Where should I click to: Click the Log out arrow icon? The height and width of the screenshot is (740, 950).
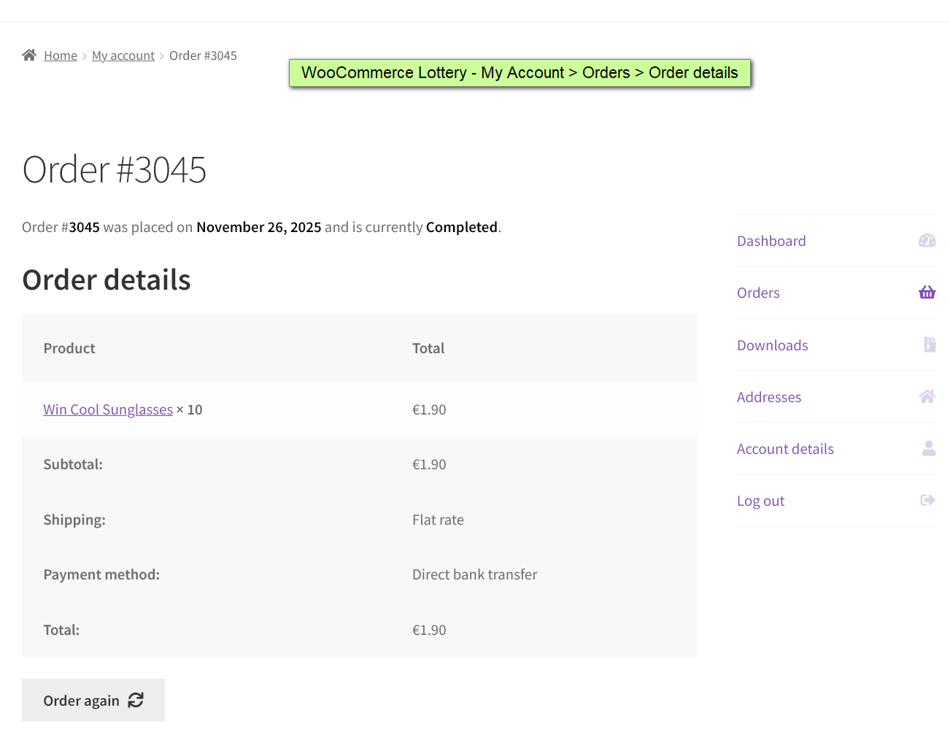coord(927,501)
